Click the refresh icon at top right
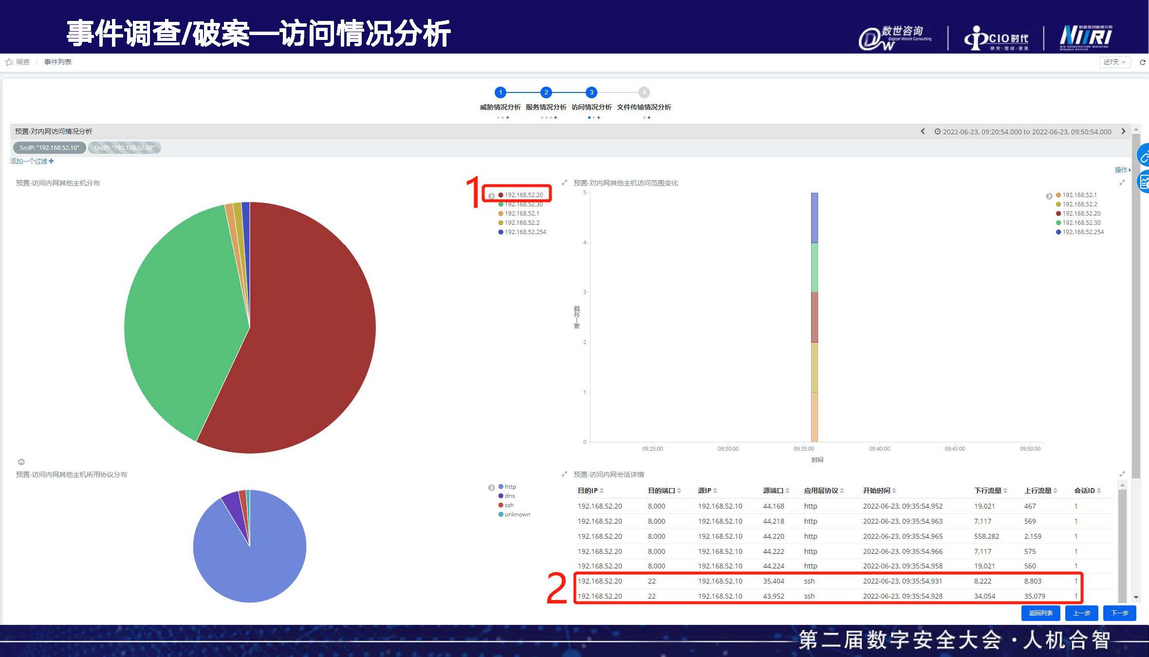Image resolution: width=1149 pixels, height=657 pixels. point(1142,62)
